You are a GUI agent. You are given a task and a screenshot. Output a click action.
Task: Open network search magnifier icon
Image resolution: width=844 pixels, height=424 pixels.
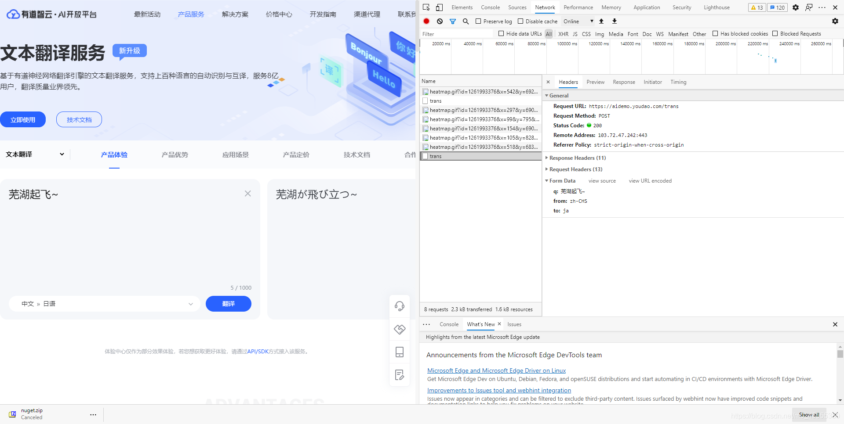pyautogui.click(x=466, y=21)
